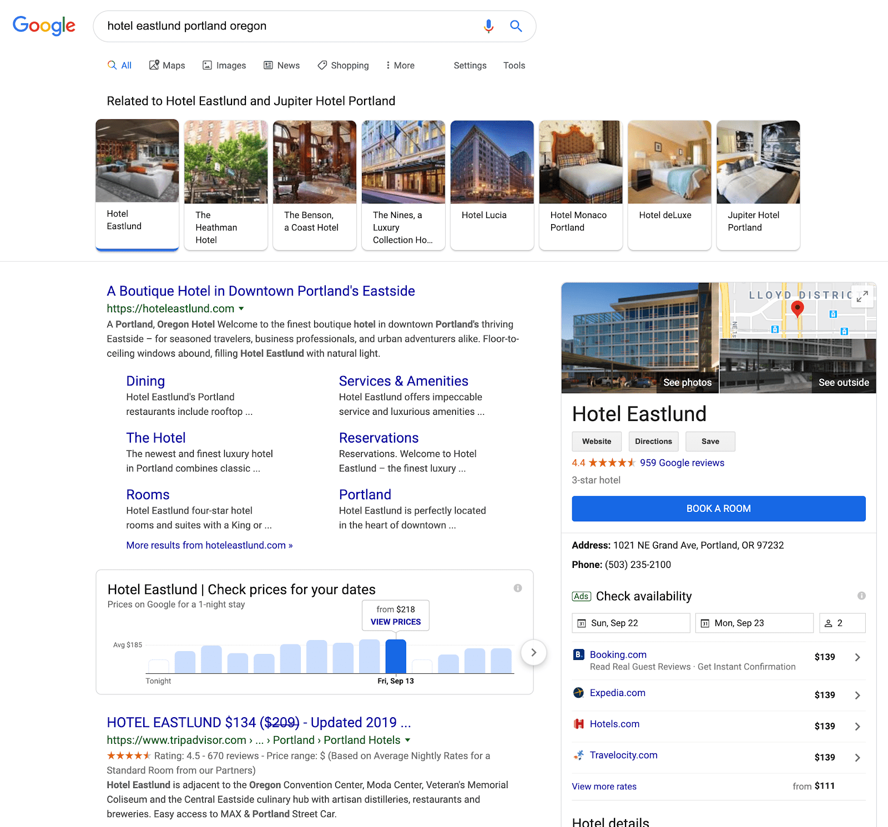Open The Heathman Hotel carousel card
The width and height of the screenshot is (888, 827).
point(226,185)
